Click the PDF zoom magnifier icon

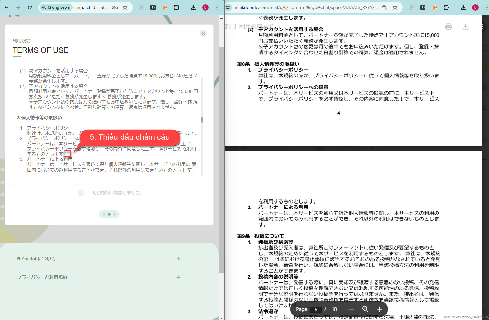click(365, 309)
